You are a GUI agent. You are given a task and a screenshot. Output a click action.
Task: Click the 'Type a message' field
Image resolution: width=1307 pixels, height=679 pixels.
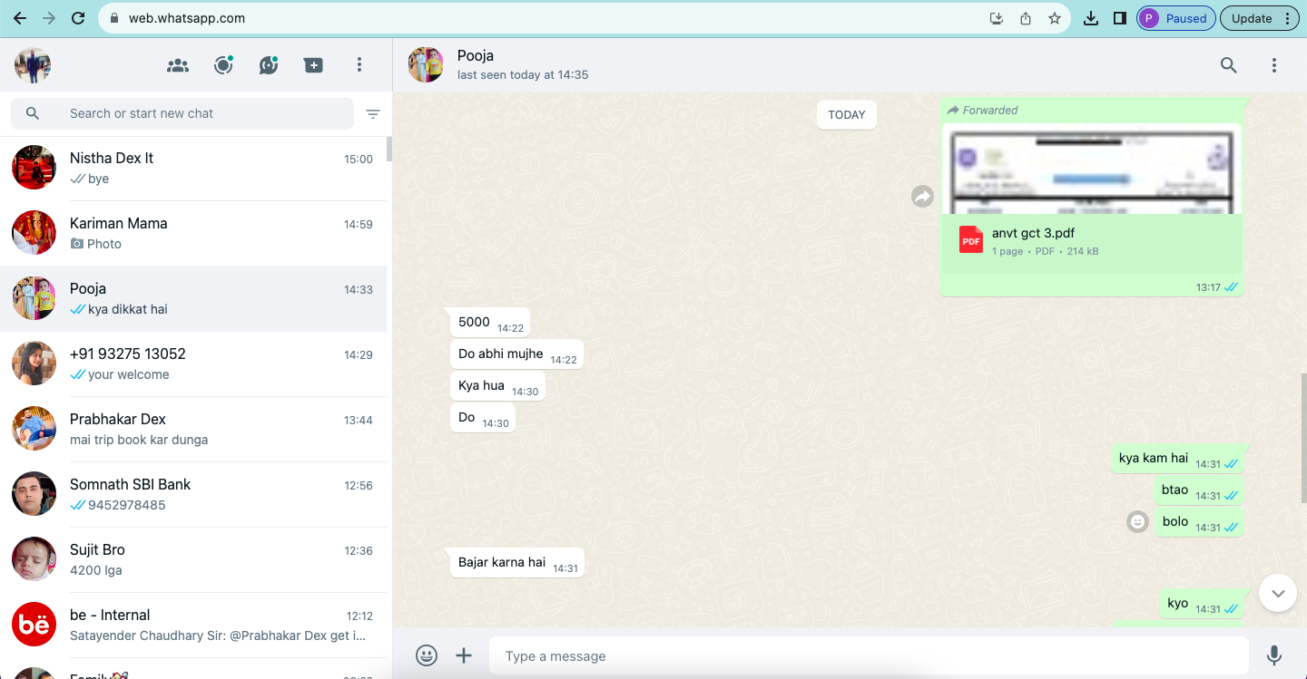point(867,655)
